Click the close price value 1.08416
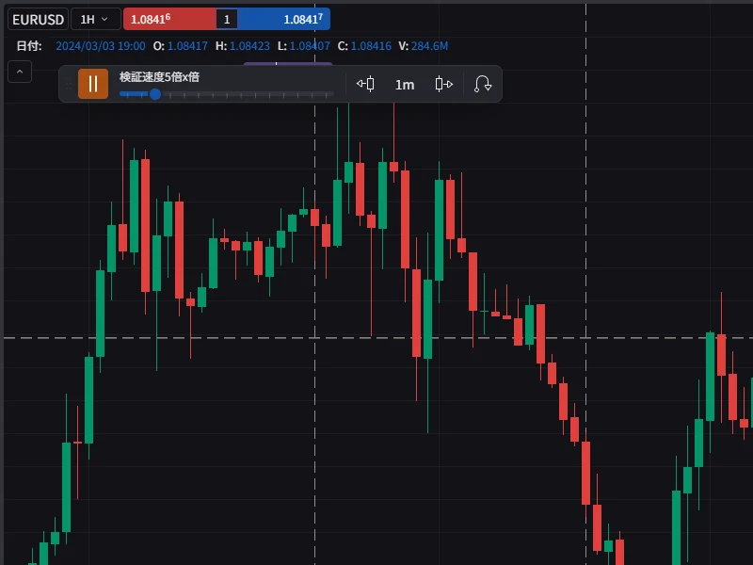 371,46
